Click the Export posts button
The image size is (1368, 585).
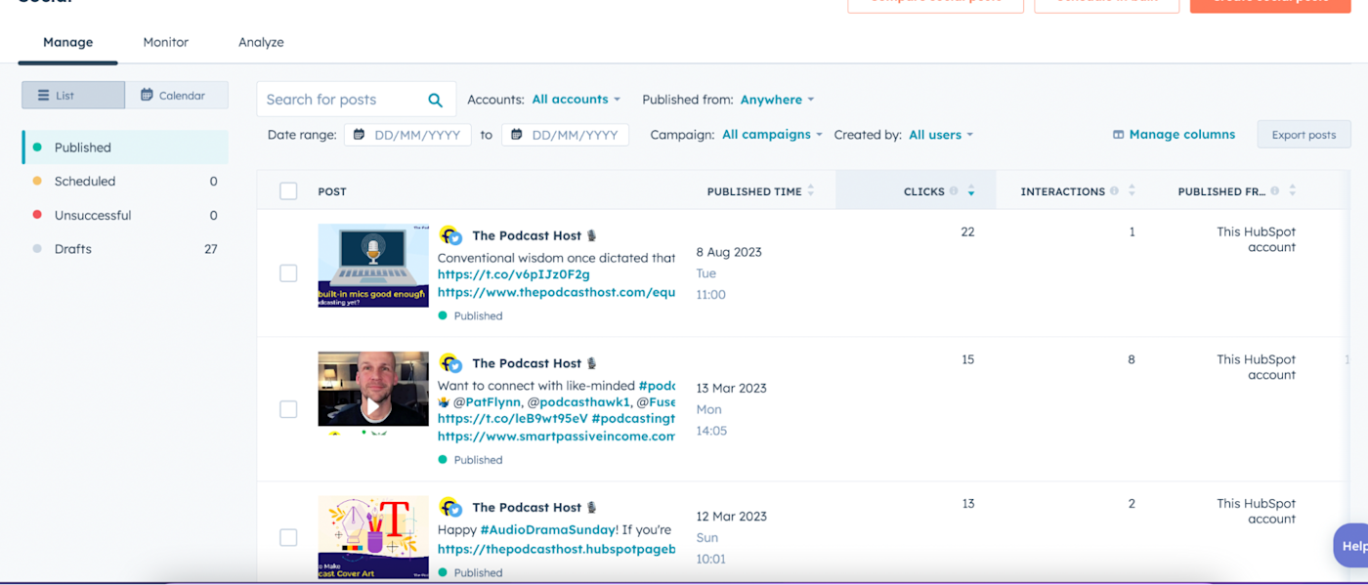click(1304, 135)
